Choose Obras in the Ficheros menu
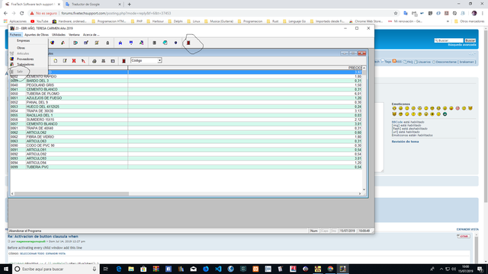The width and height of the screenshot is (488, 274). click(x=21, y=48)
